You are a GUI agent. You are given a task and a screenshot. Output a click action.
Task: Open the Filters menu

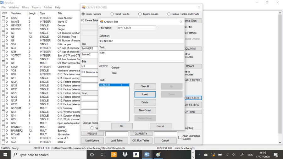tap(25, 8)
